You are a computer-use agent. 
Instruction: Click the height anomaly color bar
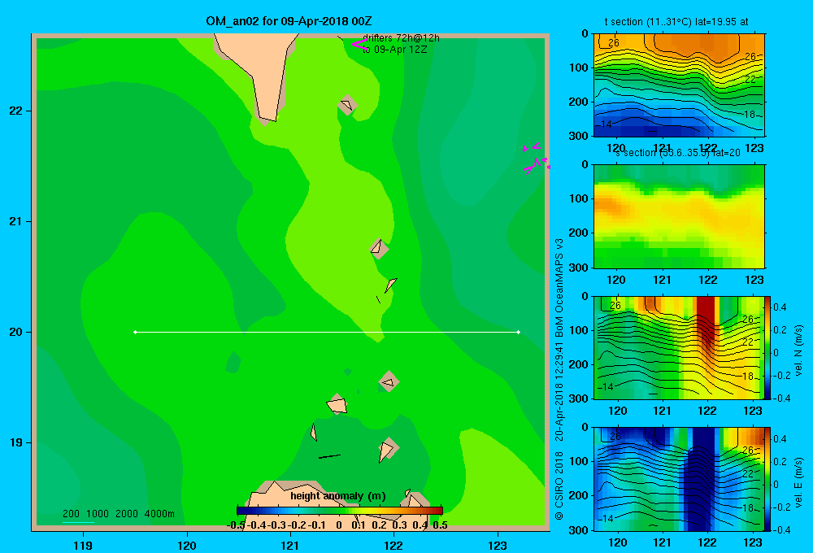(340, 511)
